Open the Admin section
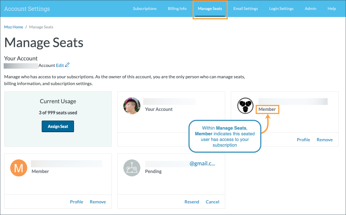 310,9
